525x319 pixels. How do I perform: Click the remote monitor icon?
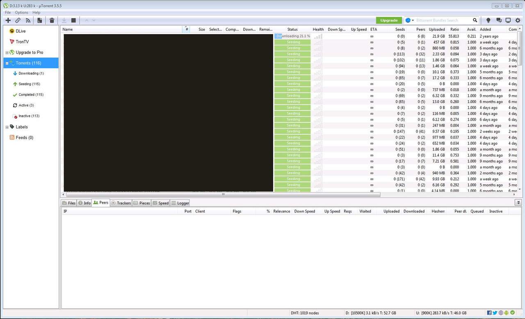(508, 20)
